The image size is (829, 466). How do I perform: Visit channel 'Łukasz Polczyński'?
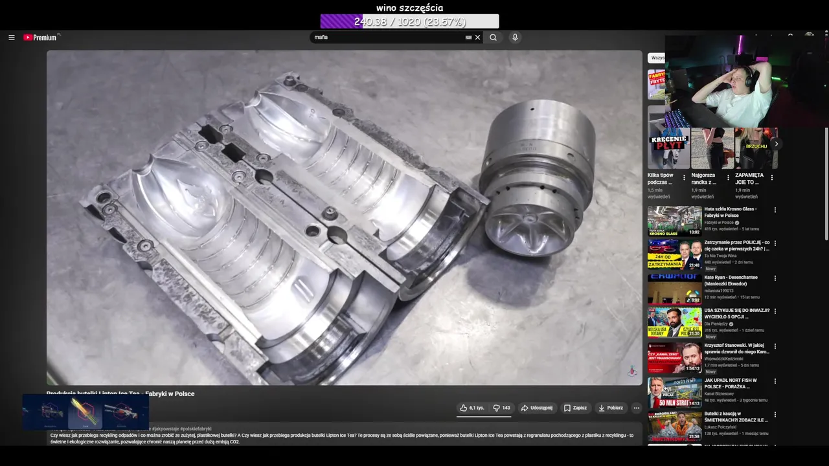(721, 427)
